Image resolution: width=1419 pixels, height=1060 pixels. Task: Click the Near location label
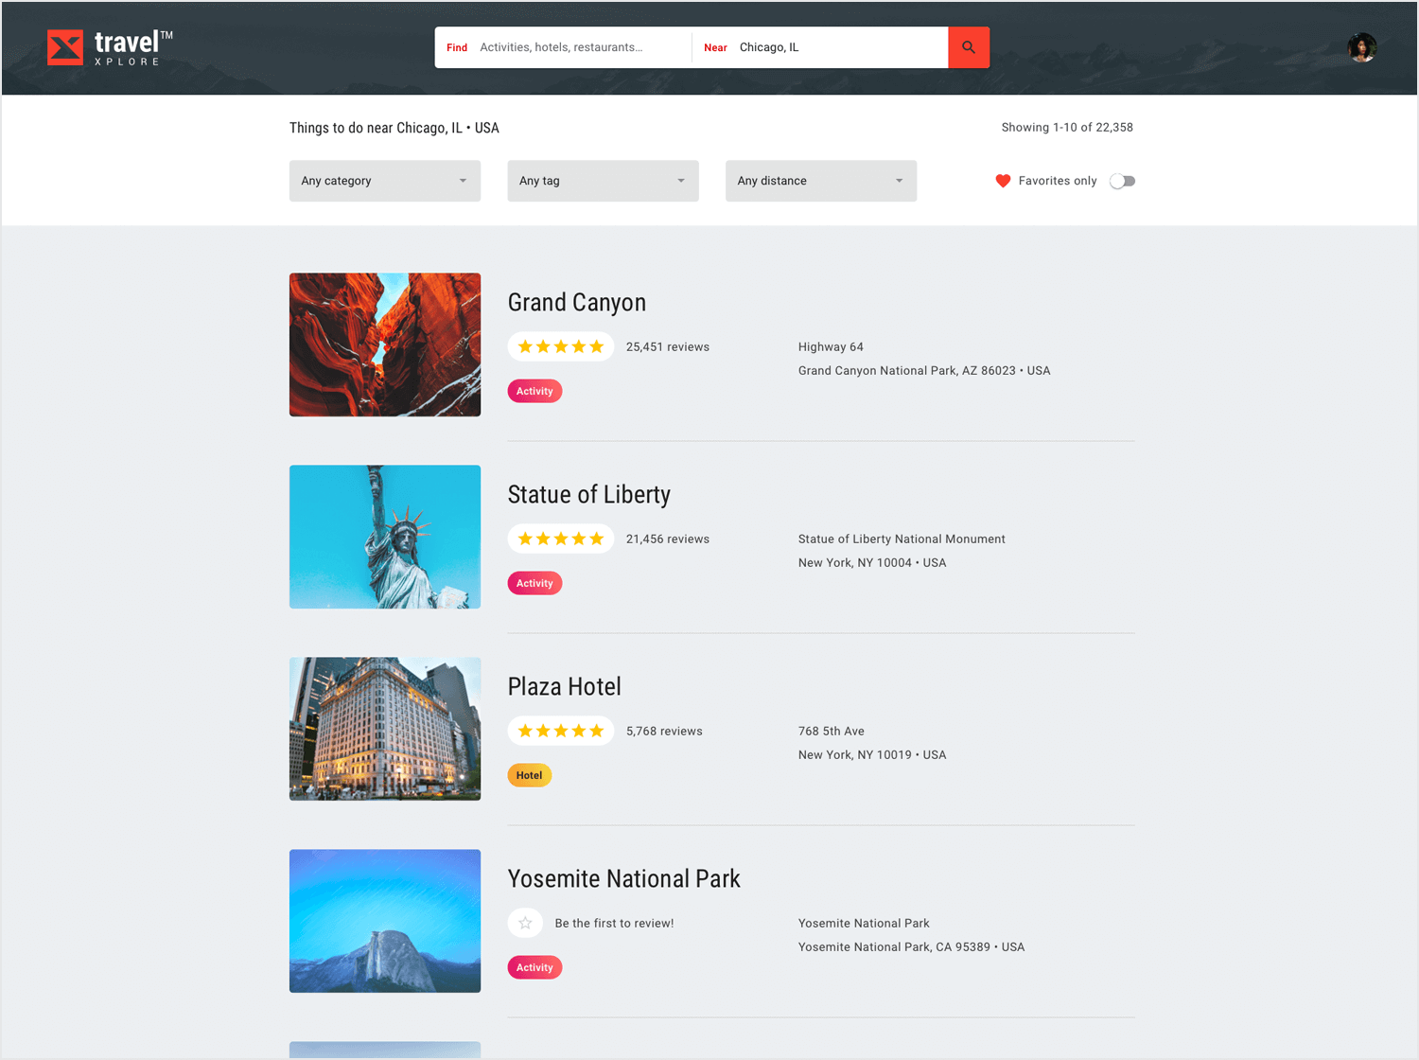tap(715, 47)
